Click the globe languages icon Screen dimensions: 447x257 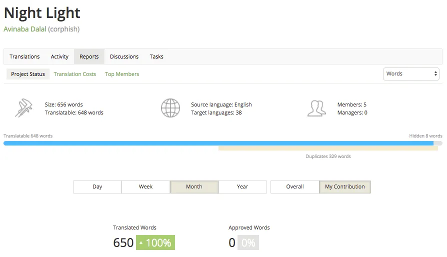click(170, 108)
